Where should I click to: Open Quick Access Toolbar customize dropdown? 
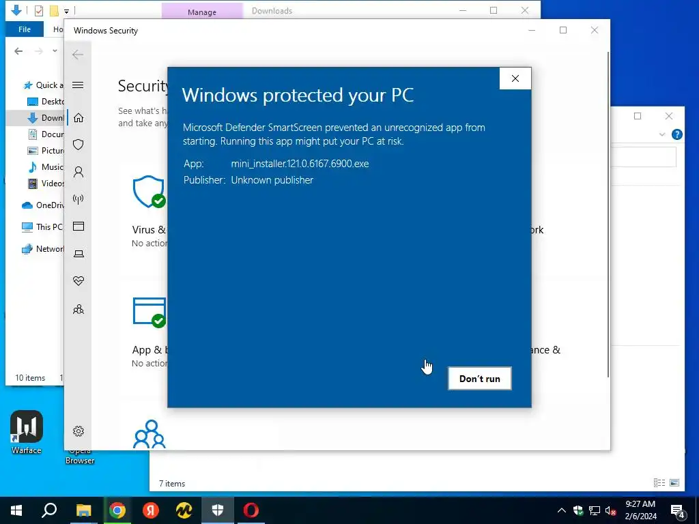(66, 11)
